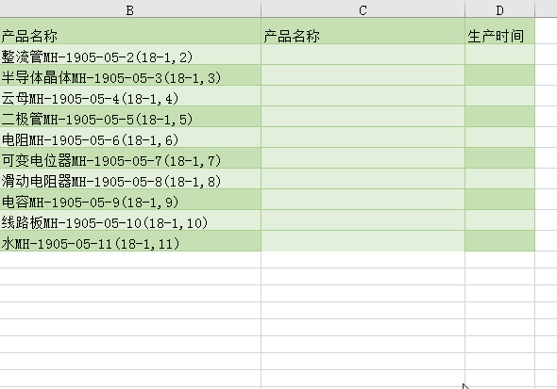The image size is (557, 389).
Task: Select cell containing 整流管MH-1905-05-2(18-1,2)
Action: click(130, 55)
